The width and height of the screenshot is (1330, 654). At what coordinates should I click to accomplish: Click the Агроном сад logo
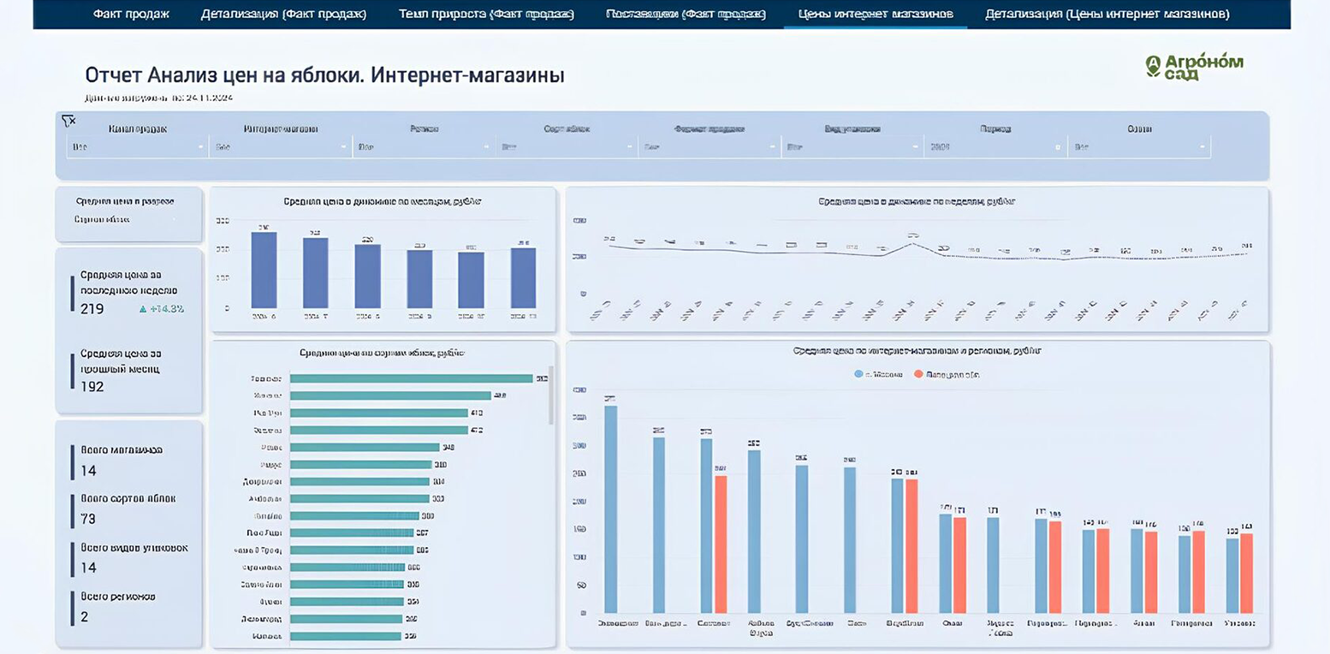tap(1194, 67)
